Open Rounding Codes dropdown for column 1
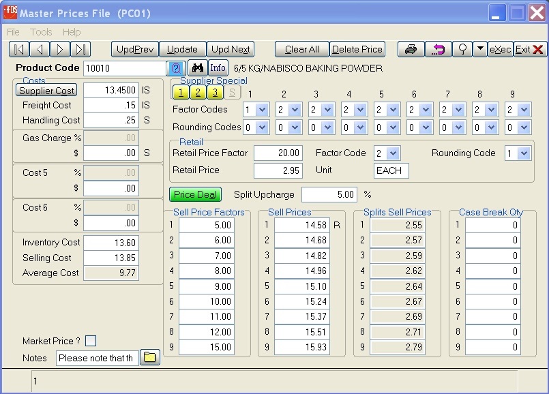 [263, 127]
